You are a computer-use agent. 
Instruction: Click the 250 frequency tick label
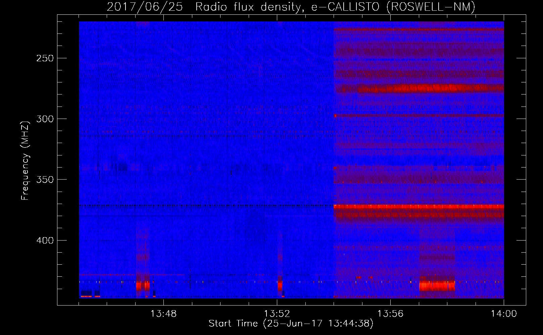click(45, 58)
